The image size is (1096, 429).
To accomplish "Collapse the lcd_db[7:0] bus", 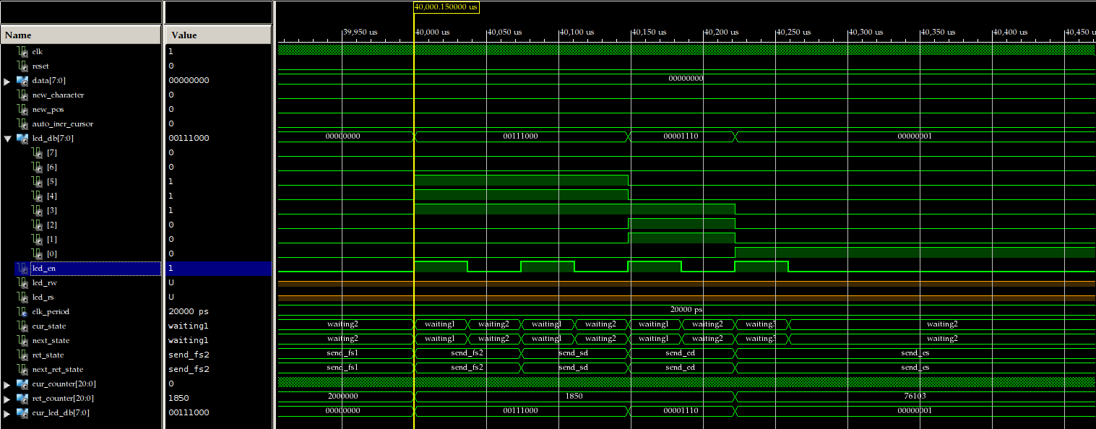I will tap(7, 139).
